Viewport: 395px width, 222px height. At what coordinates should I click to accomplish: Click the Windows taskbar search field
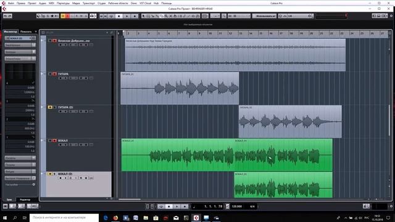point(64,218)
